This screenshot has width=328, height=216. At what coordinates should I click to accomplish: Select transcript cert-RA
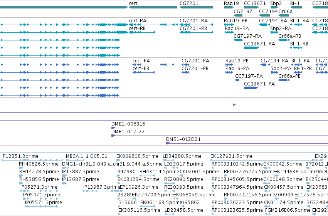click(x=153, y=25)
